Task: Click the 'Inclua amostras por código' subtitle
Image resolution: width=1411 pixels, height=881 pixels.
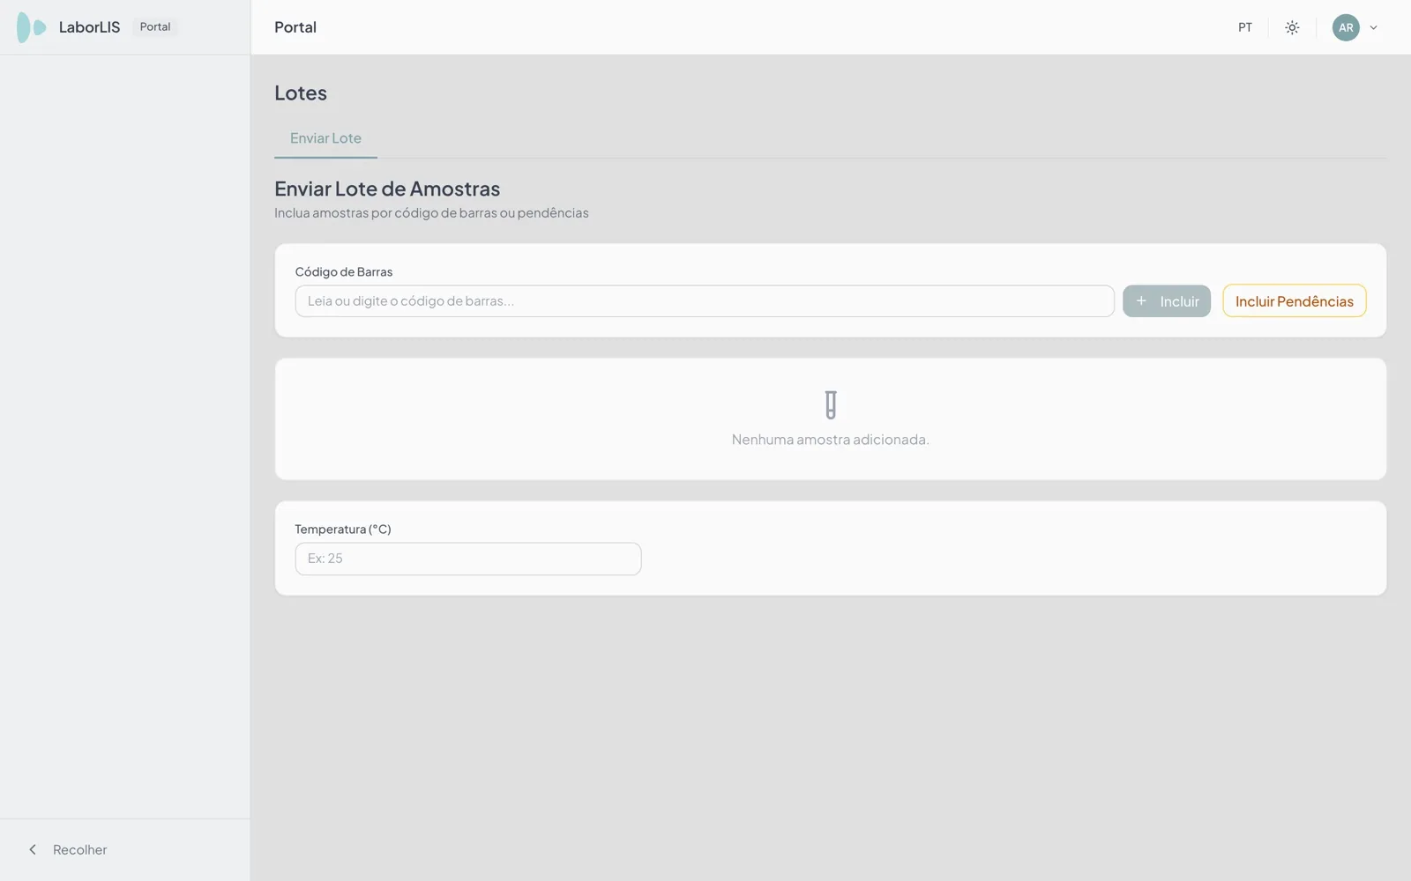Action: pyautogui.click(x=431, y=213)
